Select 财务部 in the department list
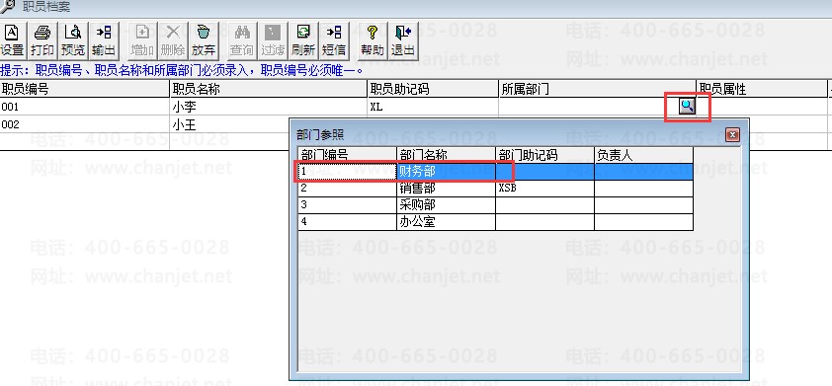Viewport: 832px width, 386px height. 446,171
